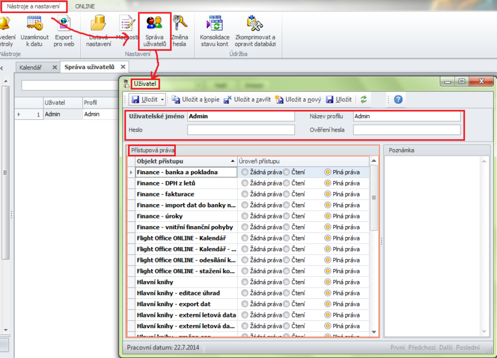497x358 pixels.
Task: Expand the Uložit dropdown arrow
Action: coord(163,100)
